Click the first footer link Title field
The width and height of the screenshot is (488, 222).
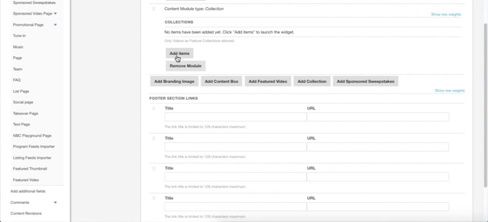[x=235, y=117]
